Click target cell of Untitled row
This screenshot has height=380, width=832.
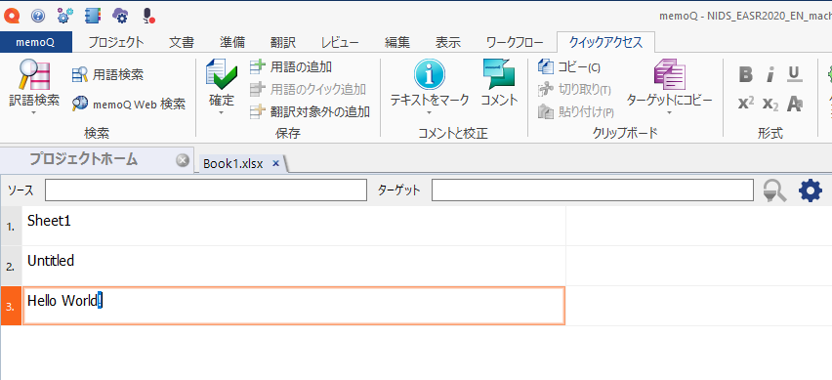[699, 266]
